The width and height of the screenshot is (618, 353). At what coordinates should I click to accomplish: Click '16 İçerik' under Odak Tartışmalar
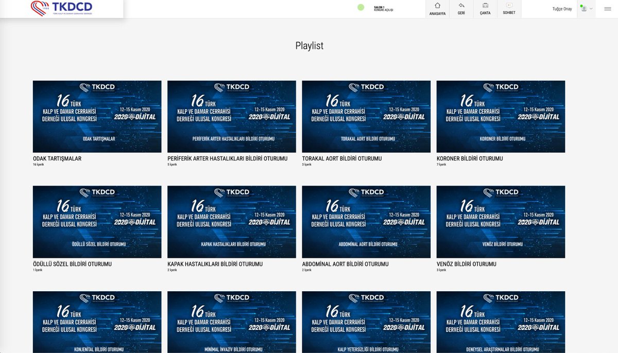click(38, 165)
